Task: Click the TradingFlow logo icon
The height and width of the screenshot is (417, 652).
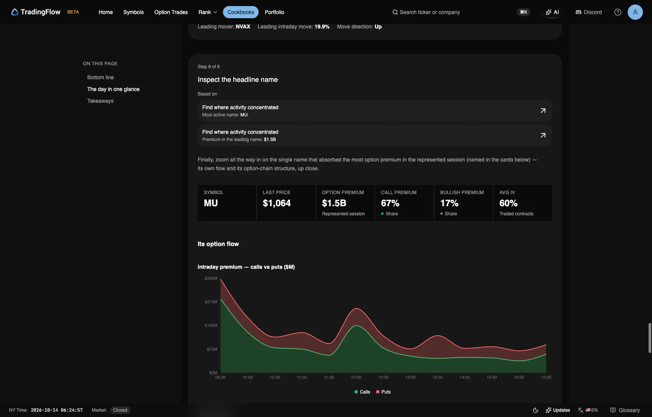Action: (15, 12)
